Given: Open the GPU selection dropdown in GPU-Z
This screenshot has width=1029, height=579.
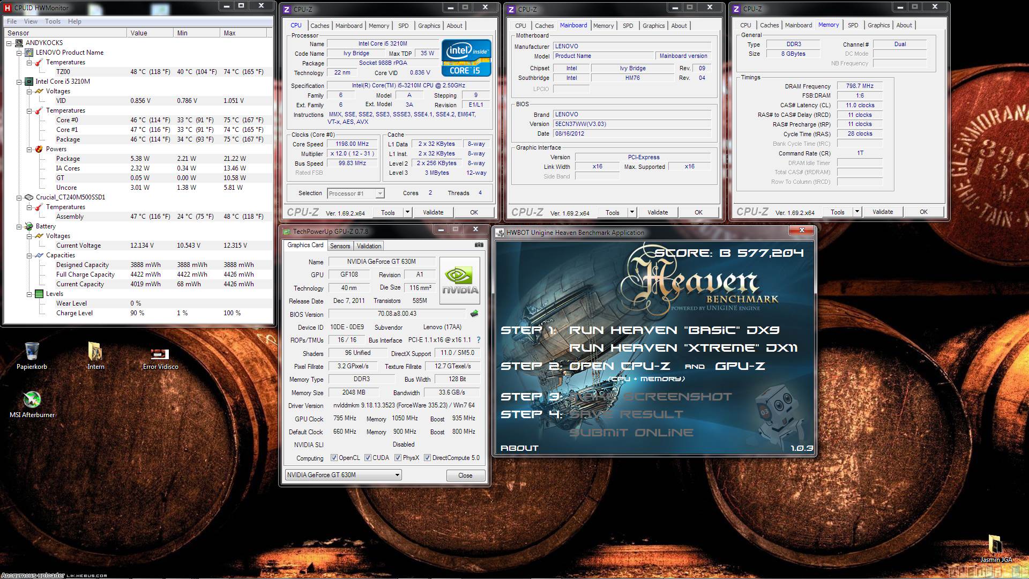Looking at the screenshot, I should [343, 475].
